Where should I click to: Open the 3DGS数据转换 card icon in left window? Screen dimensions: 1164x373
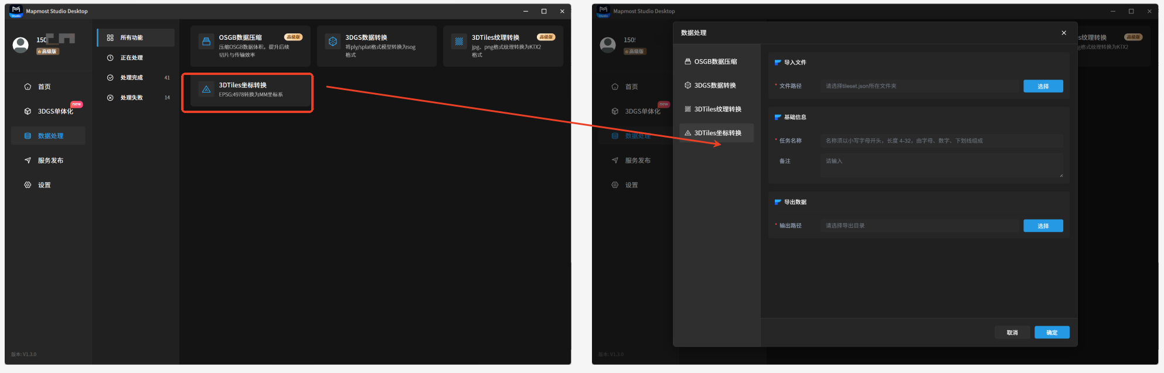tap(333, 42)
